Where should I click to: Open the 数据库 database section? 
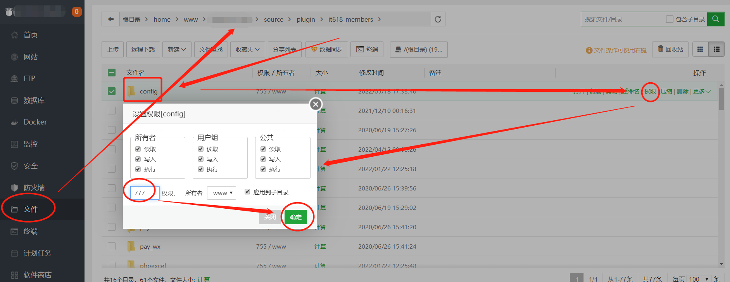[x=42, y=100]
